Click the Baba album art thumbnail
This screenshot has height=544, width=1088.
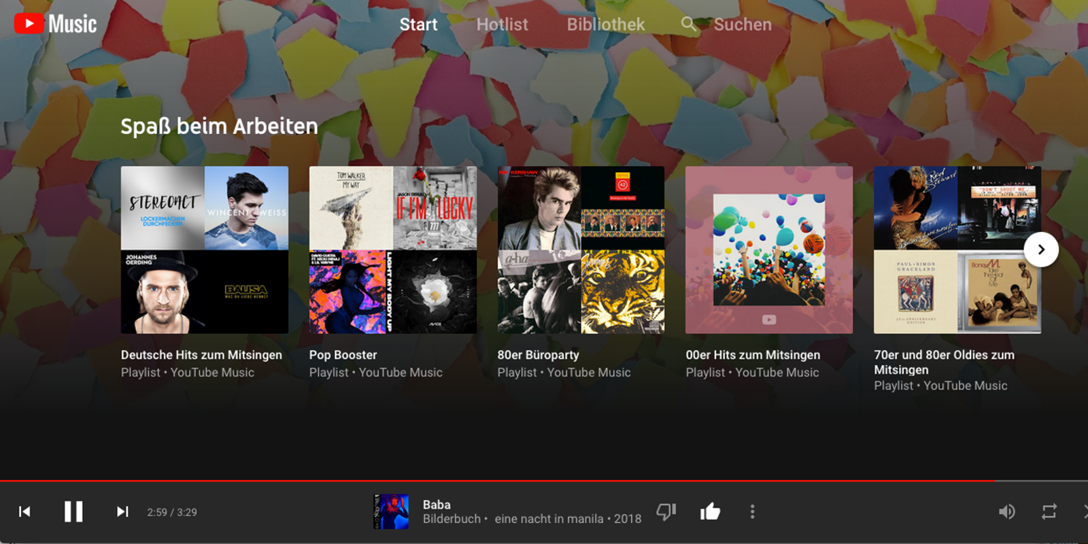pyautogui.click(x=392, y=511)
